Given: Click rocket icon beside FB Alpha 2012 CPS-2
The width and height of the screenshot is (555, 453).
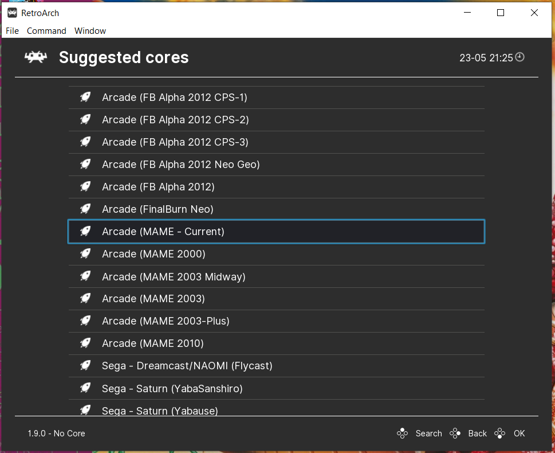Looking at the screenshot, I should [85, 119].
